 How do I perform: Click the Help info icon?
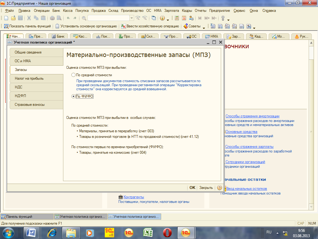(162, 18)
